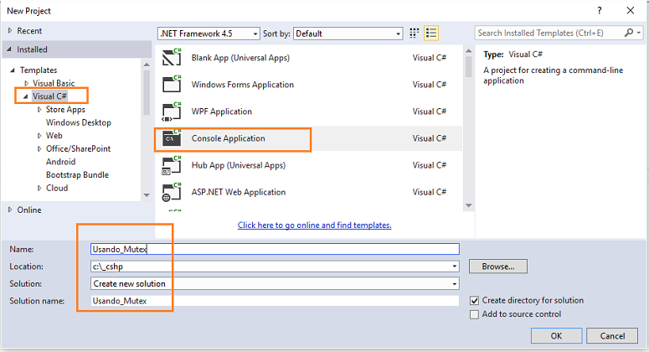Select Android in the templates tree

[x=61, y=162]
